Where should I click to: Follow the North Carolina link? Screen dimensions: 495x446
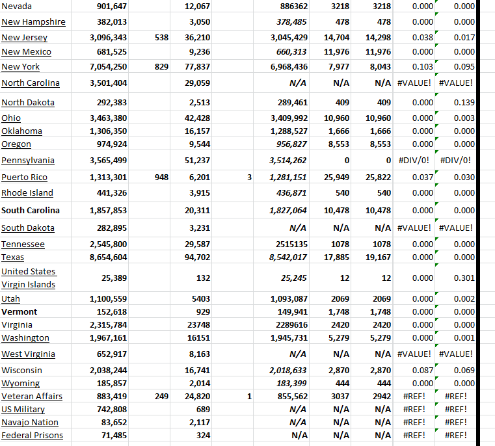(x=31, y=83)
